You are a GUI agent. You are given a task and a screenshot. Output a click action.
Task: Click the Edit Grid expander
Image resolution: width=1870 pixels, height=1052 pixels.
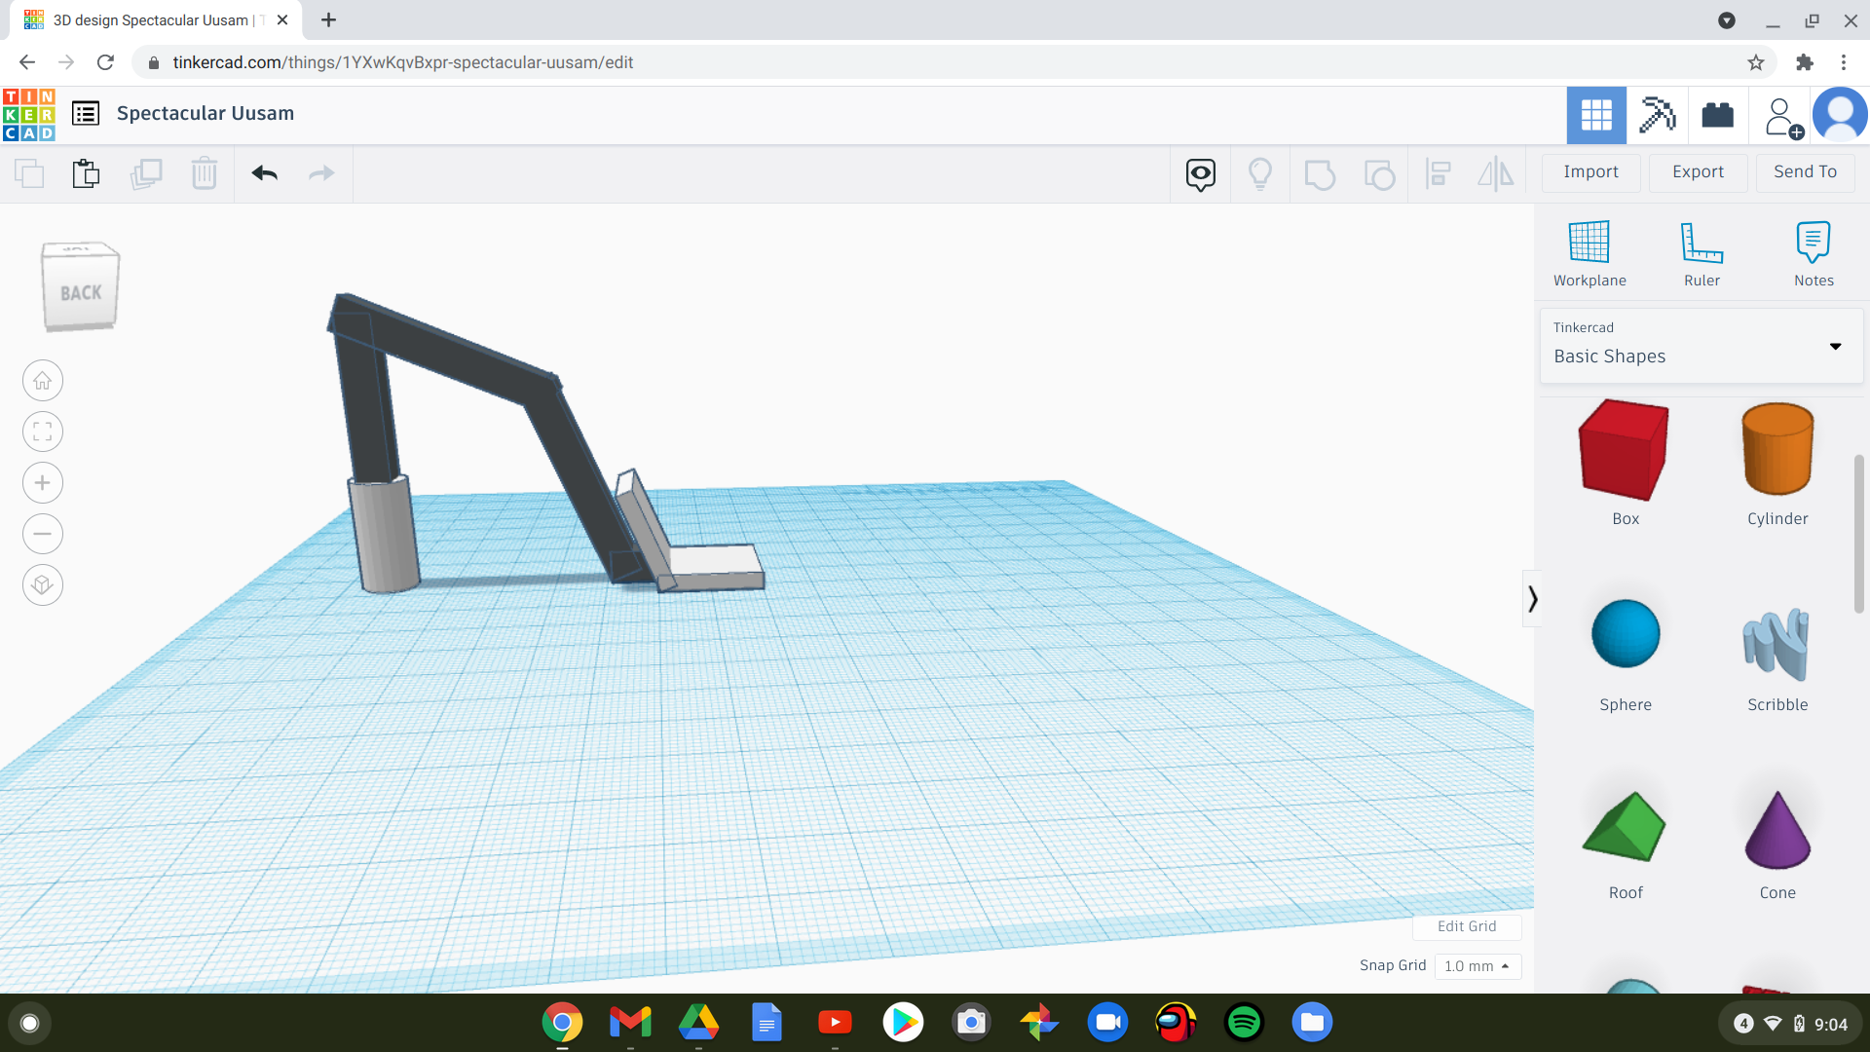coord(1467,926)
